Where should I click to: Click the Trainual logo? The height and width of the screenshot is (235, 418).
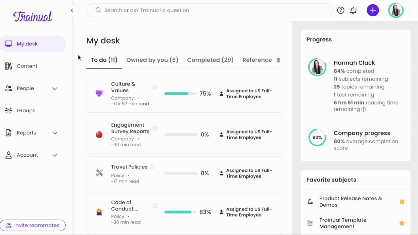pos(33,16)
